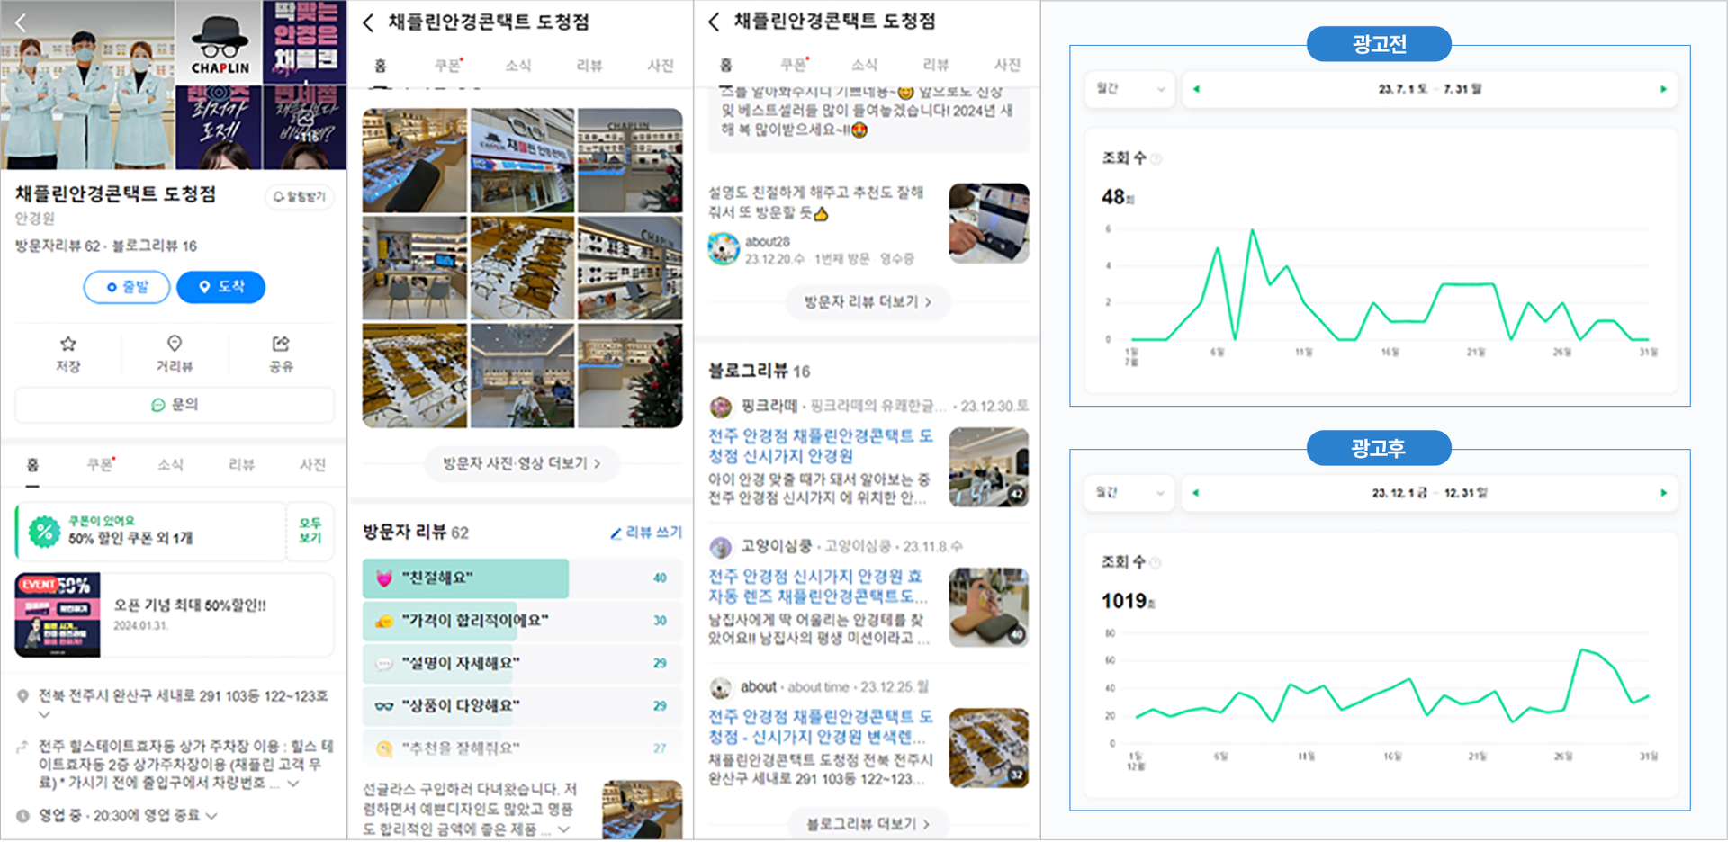
Task: Expand the store address details chevron
Action: 44,715
